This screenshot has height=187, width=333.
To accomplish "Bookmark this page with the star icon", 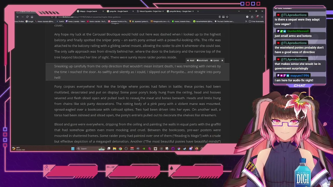I will 227,17.
